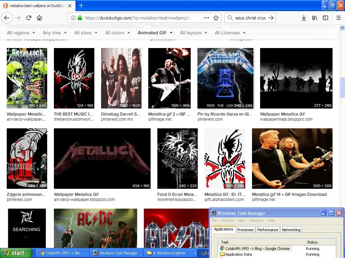Screen dimensions: 345x258
Task: Open the Animated GIF type filter
Action: click(155, 33)
